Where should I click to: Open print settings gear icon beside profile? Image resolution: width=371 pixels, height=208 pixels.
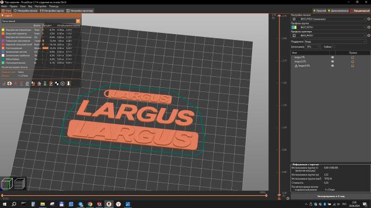pyautogui.click(x=369, y=19)
